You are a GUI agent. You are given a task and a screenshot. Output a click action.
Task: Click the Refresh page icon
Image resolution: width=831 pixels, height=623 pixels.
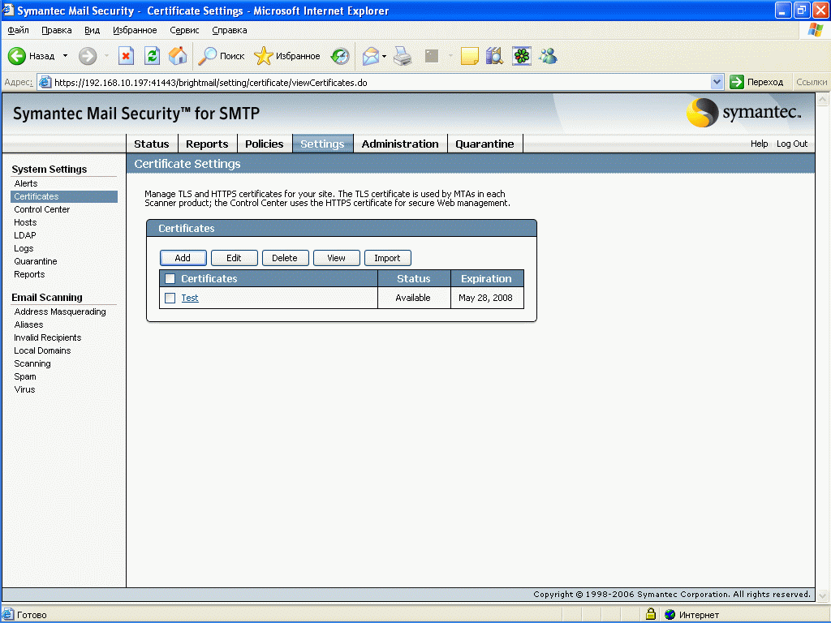tap(152, 56)
